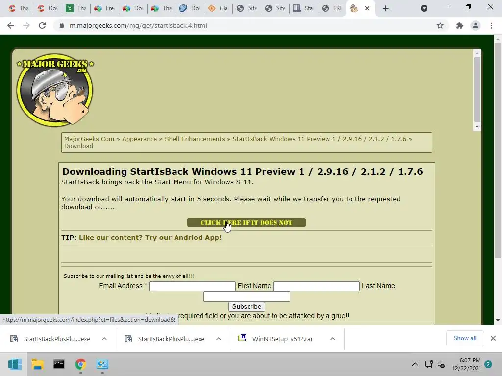Click the browser forward arrow

coord(26,25)
